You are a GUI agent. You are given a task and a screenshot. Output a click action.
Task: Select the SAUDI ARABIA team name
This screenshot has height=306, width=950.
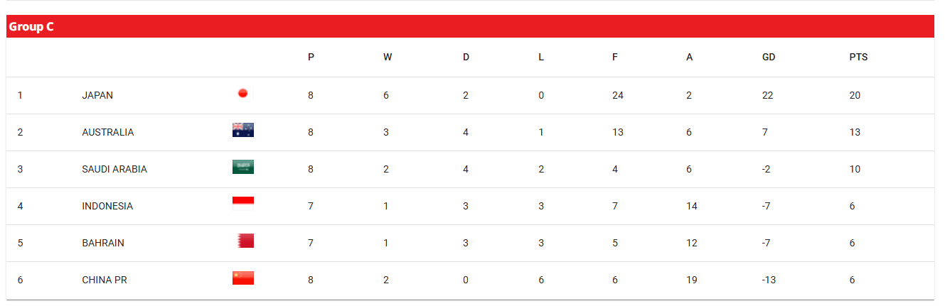[114, 169]
